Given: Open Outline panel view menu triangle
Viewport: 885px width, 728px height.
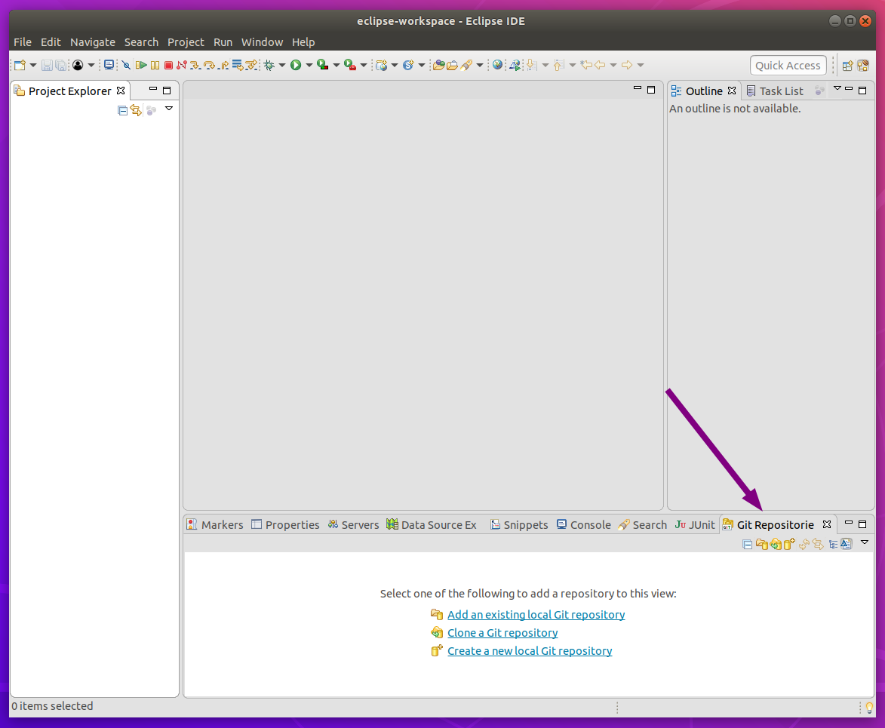Looking at the screenshot, I should (837, 88).
